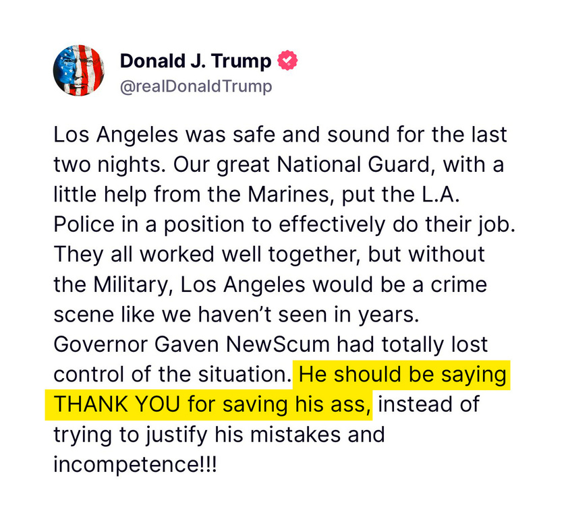The width and height of the screenshot is (566, 521).
Task: Open the Donald J. Trump display name
Action: (x=195, y=61)
